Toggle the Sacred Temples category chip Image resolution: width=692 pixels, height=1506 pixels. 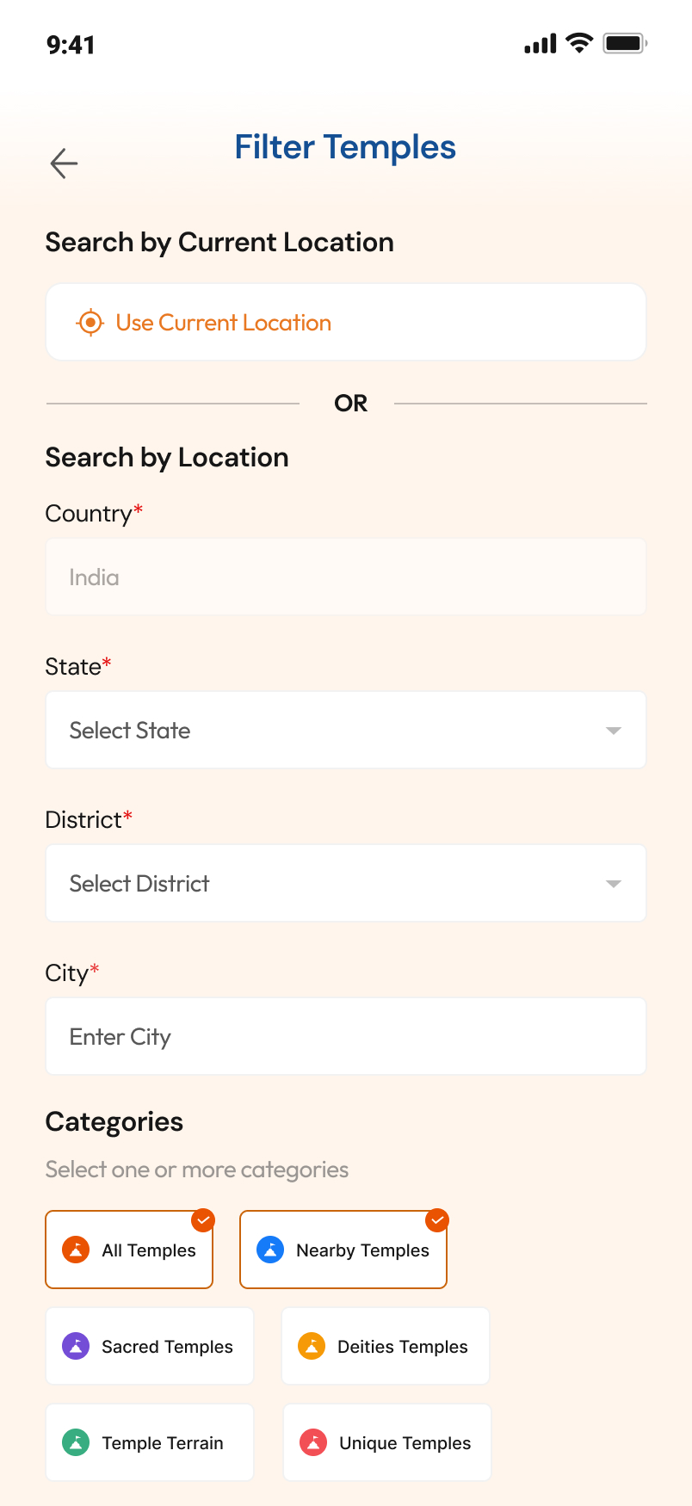pyautogui.click(x=150, y=1346)
